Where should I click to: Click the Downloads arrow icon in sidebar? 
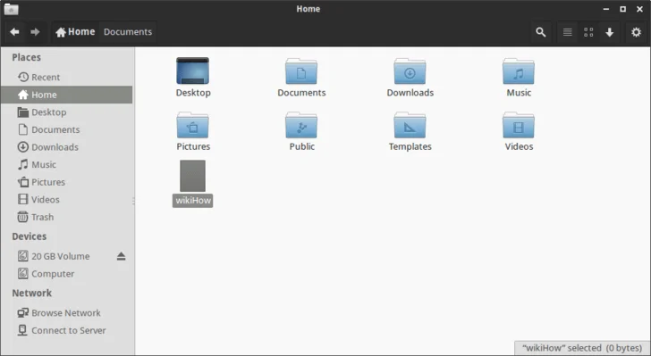[x=23, y=146]
